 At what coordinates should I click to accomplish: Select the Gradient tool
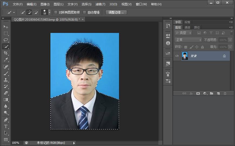click(x=6, y=100)
